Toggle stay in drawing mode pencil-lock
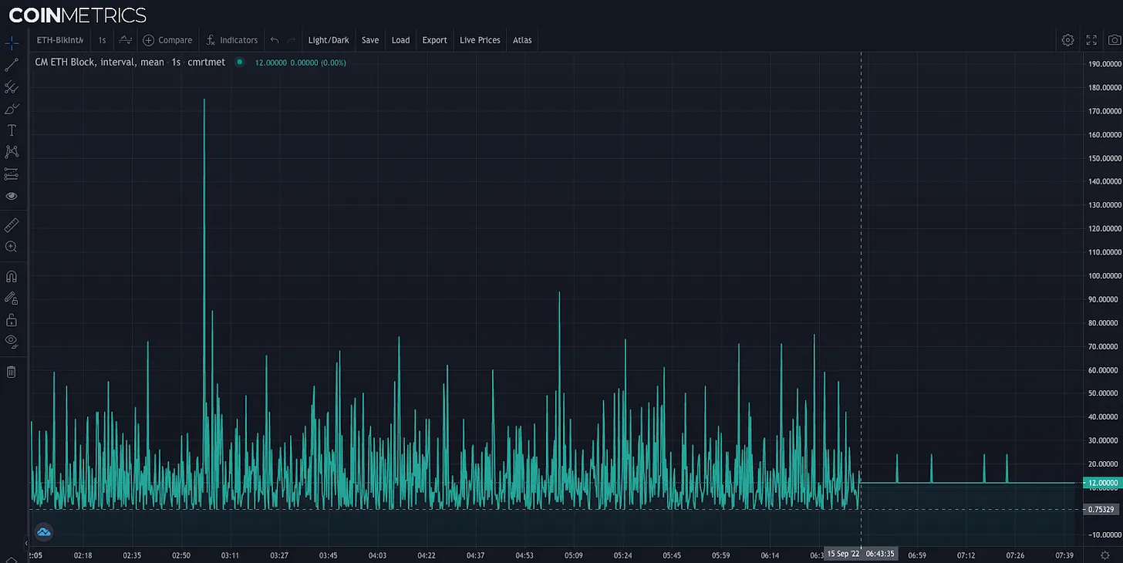The image size is (1123, 563). tap(12, 298)
